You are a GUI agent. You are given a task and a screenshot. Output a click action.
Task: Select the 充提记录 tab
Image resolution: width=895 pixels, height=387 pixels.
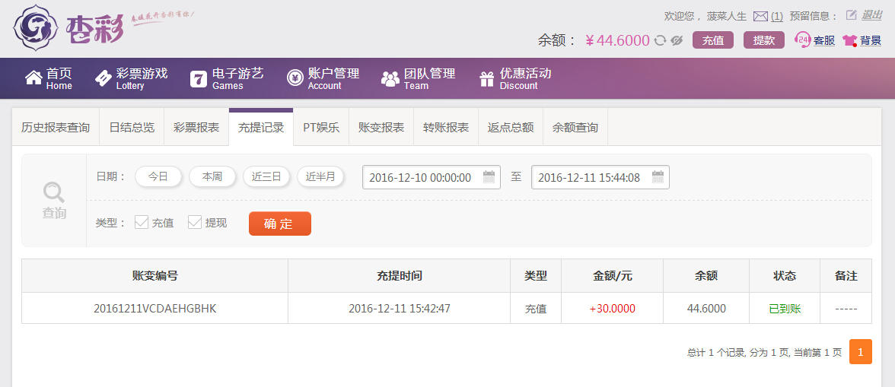261,127
